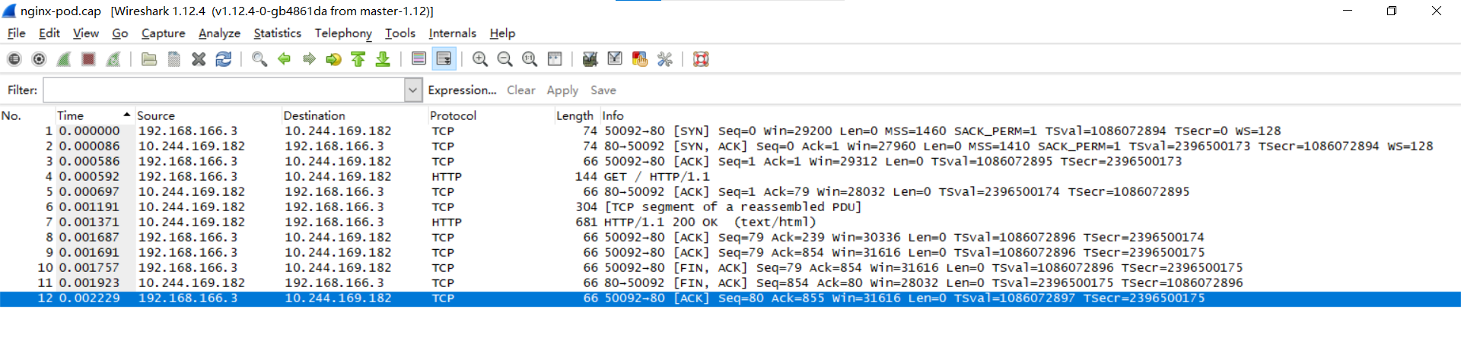Select packet 6 TCP segment of reassembled PDU
Image resolution: width=1461 pixels, height=344 pixels.
point(730,207)
